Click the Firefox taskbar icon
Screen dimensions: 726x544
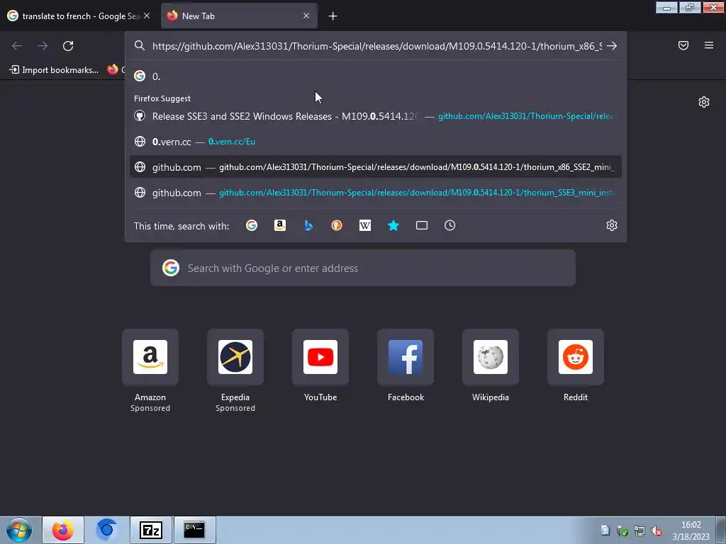click(63, 530)
